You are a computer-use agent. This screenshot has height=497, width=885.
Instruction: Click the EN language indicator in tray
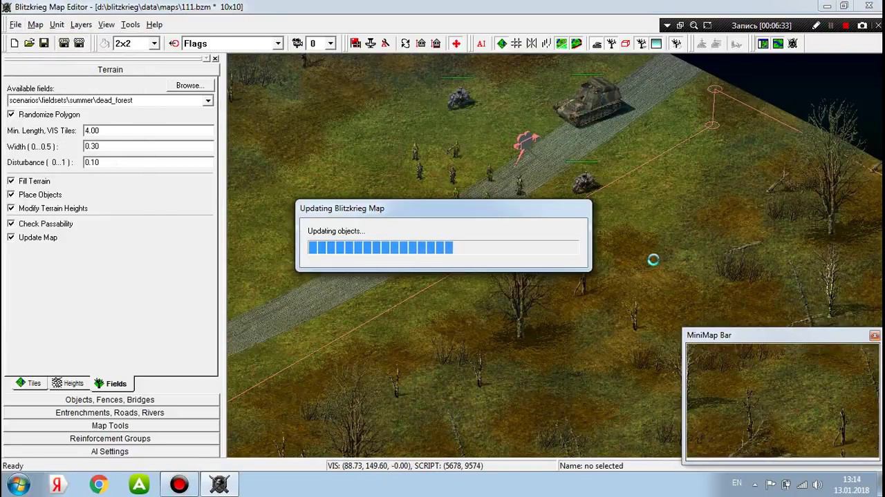pyautogui.click(x=737, y=483)
